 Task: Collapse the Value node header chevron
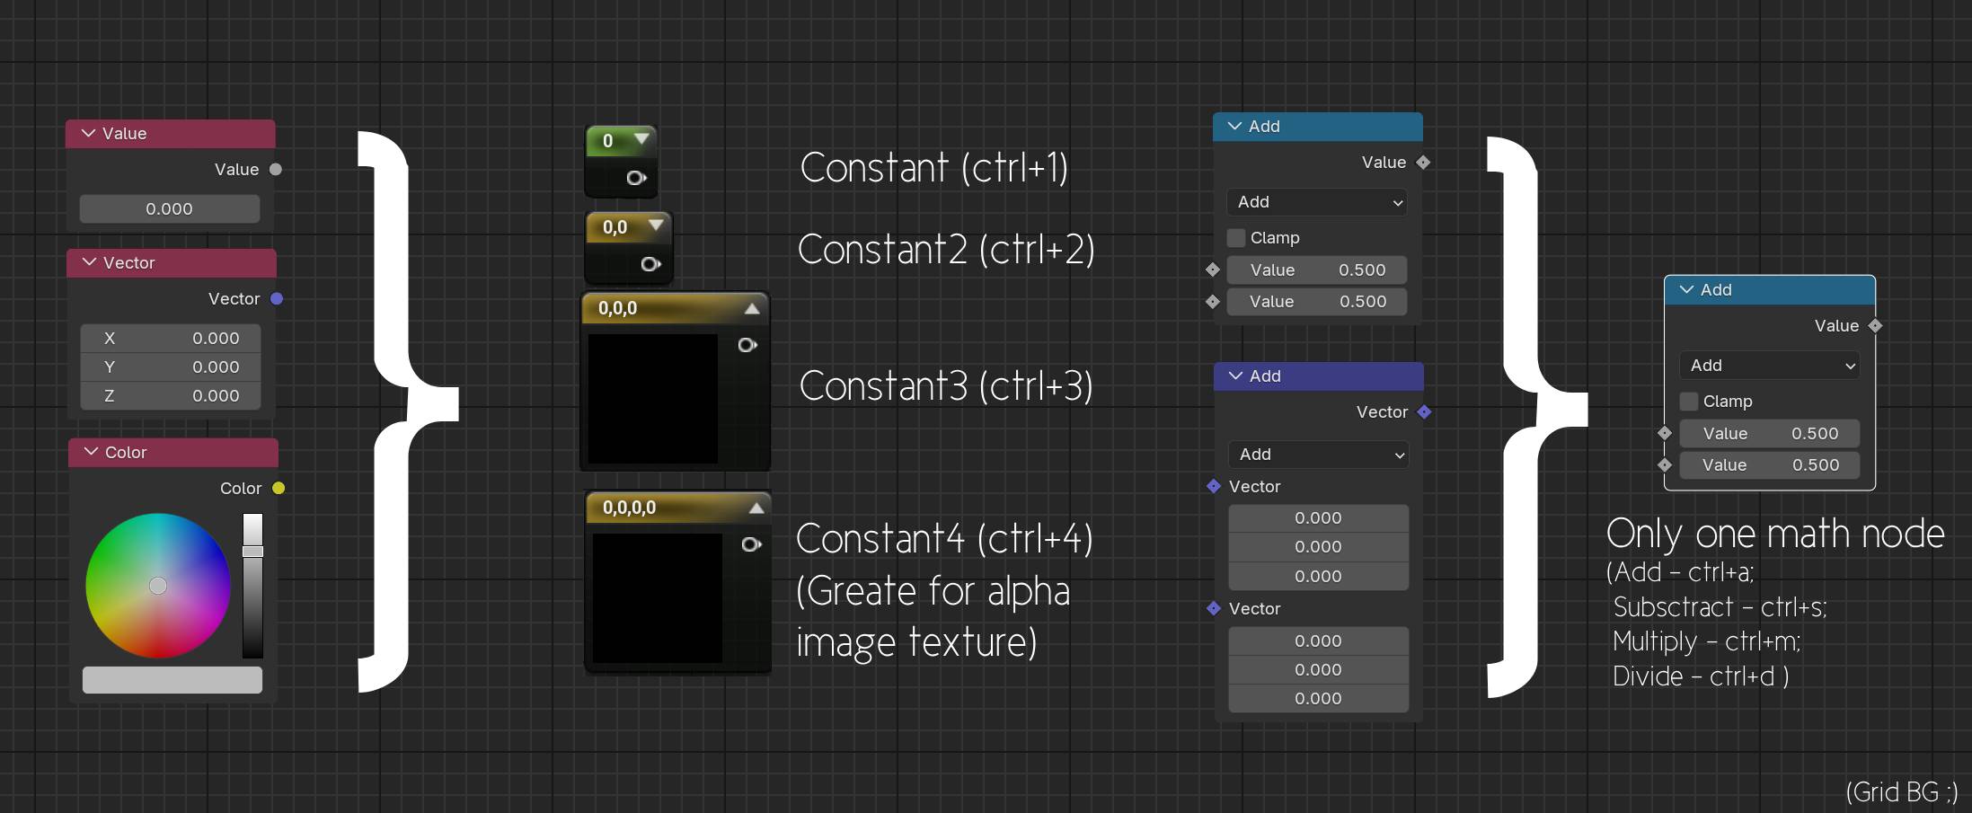(x=88, y=133)
